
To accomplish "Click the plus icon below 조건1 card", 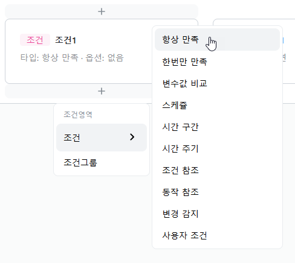I will [102, 91].
